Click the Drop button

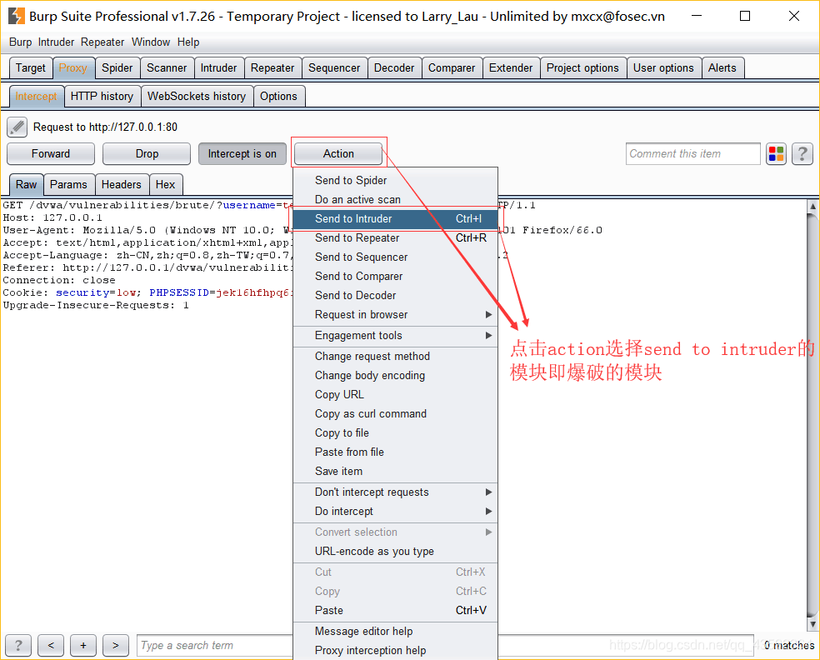(x=147, y=154)
